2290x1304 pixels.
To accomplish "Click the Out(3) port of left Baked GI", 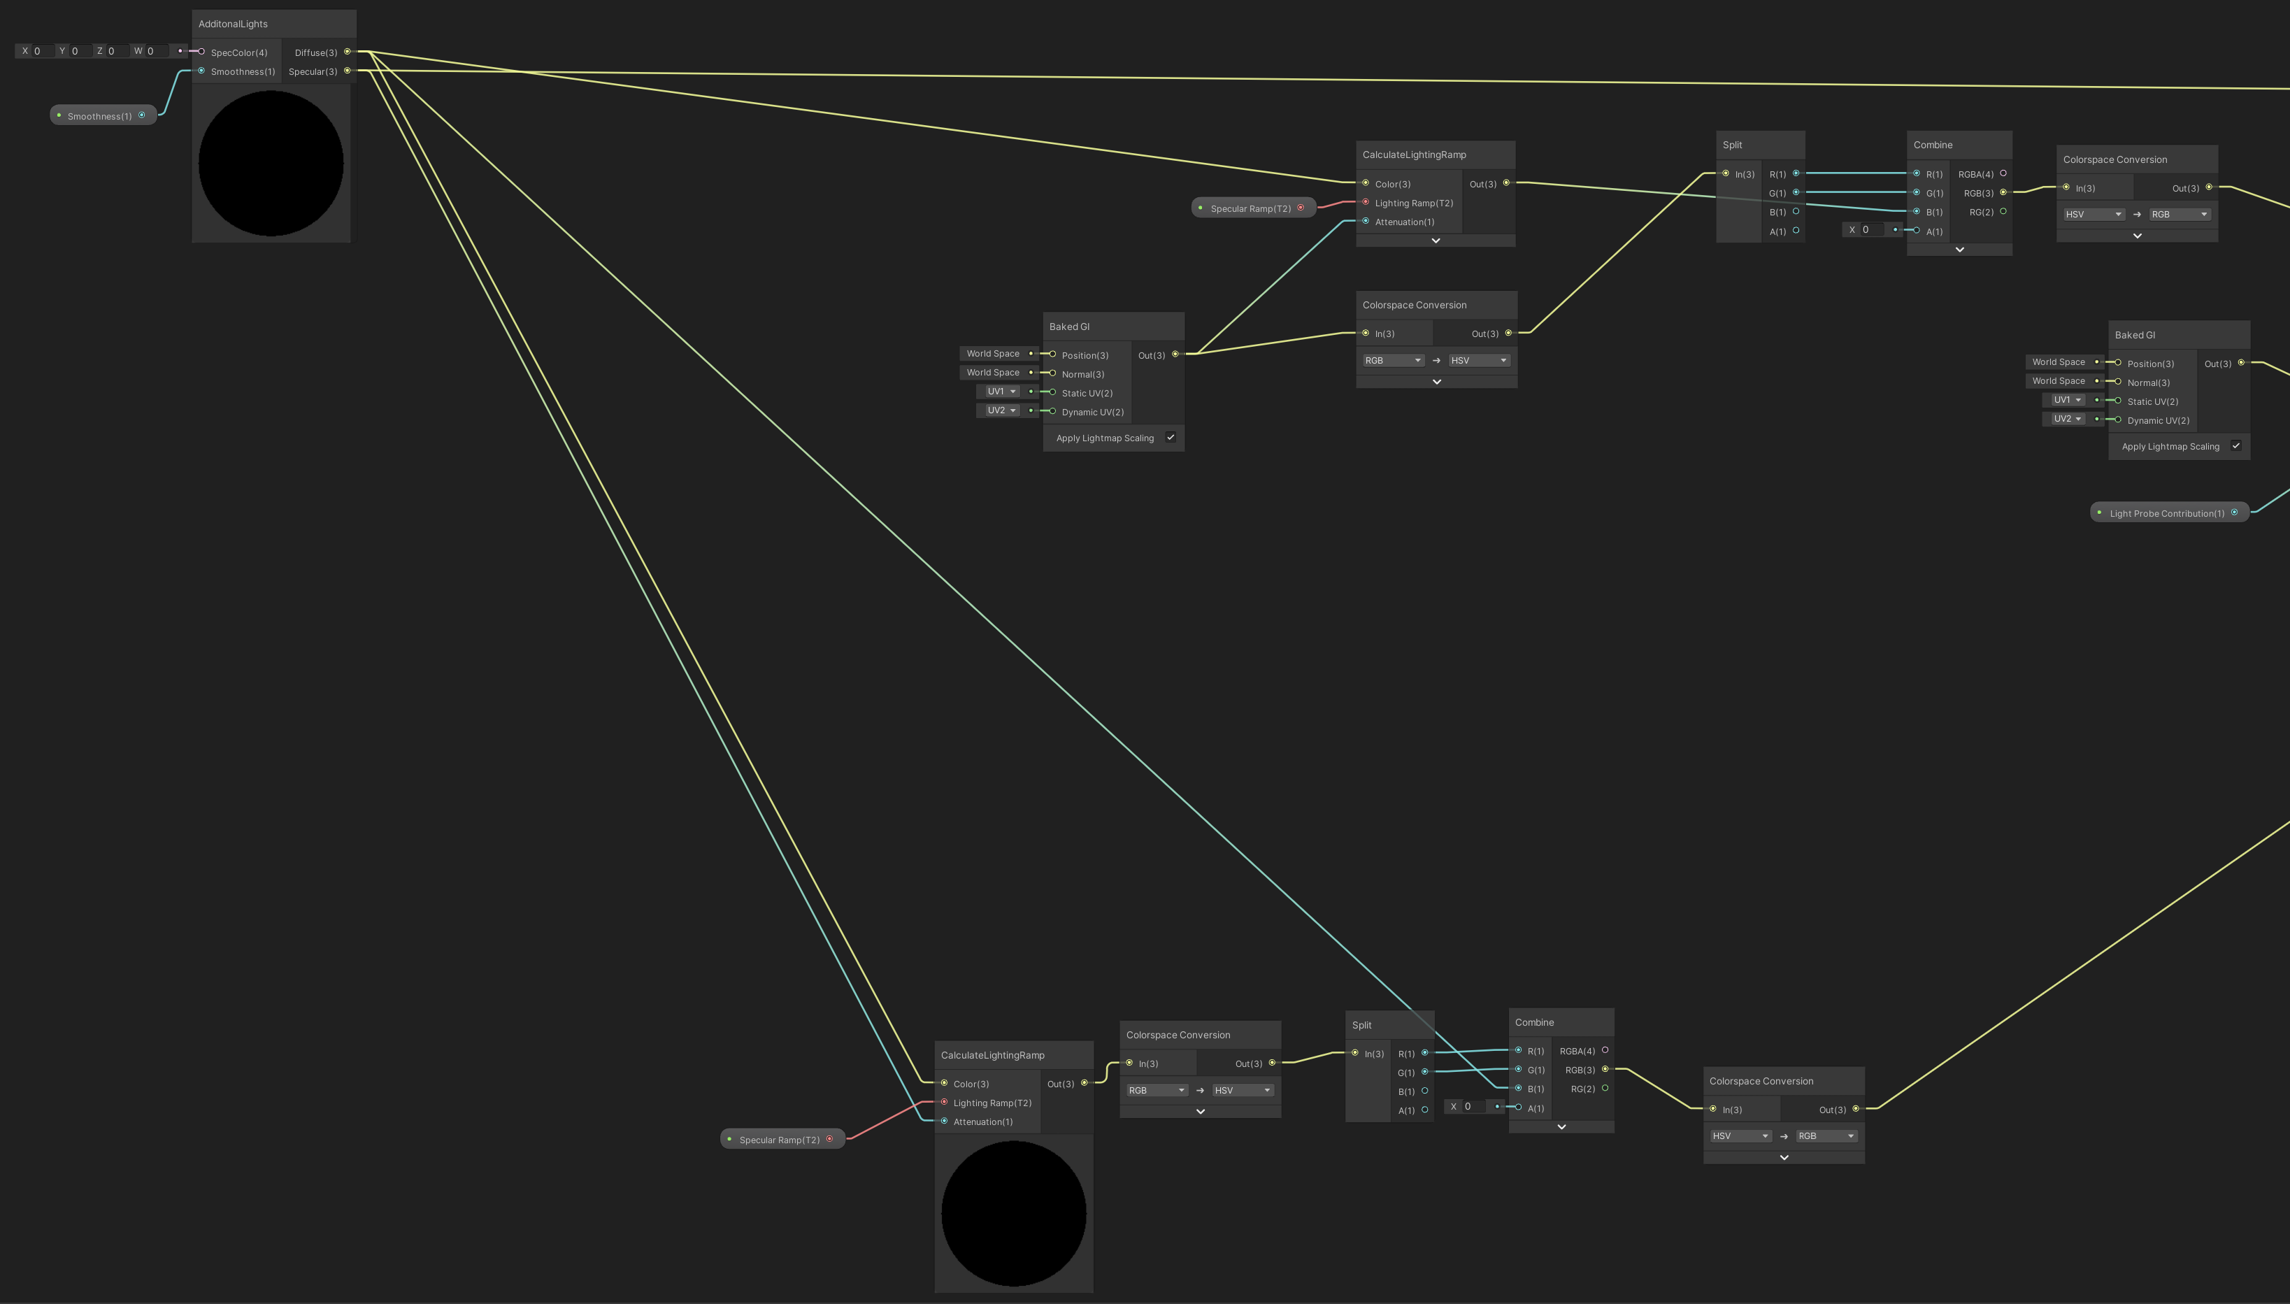I will click(x=1176, y=354).
